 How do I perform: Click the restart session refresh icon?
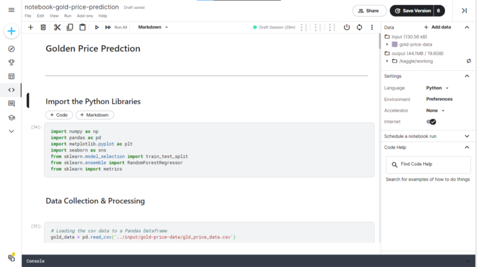[360, 27]
